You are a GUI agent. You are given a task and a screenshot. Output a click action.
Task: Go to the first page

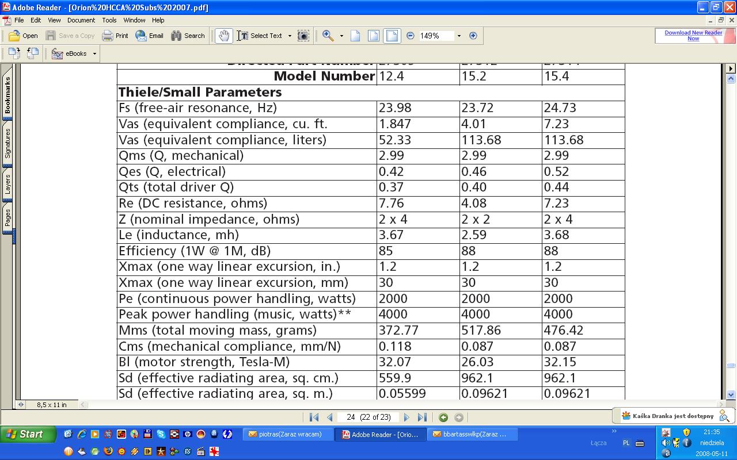click(314, 417)
